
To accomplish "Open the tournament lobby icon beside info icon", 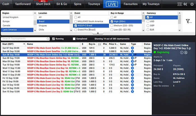I will pos(186,53).
